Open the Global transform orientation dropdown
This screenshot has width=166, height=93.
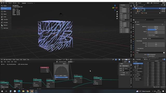point(60,60)
